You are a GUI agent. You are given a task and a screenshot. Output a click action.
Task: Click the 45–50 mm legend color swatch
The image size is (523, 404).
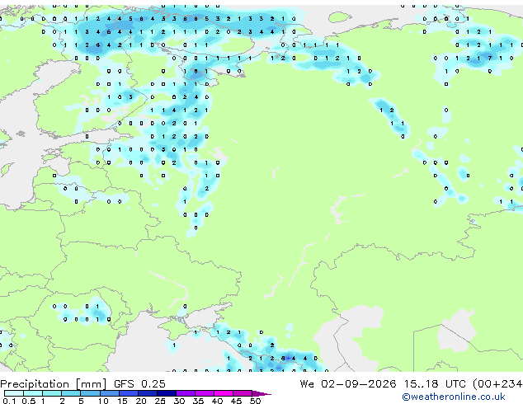coord(243,393)
